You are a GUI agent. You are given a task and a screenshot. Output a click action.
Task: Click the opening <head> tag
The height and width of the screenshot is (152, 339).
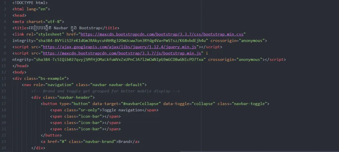[20, 15]
